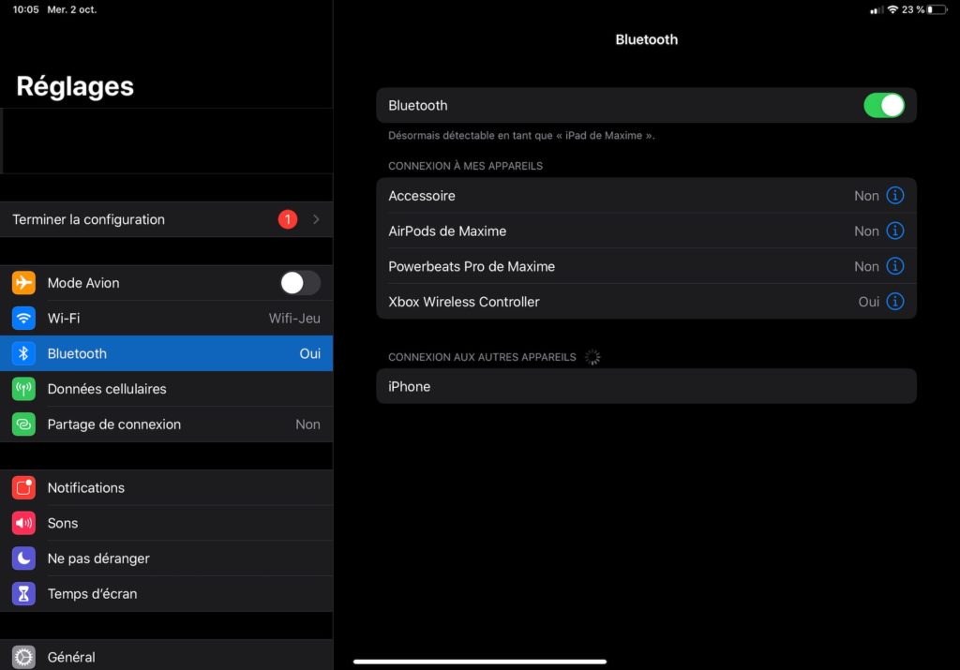
Task: Tap the 10:05 clock in status bar
Action: [x=25, y=9]
